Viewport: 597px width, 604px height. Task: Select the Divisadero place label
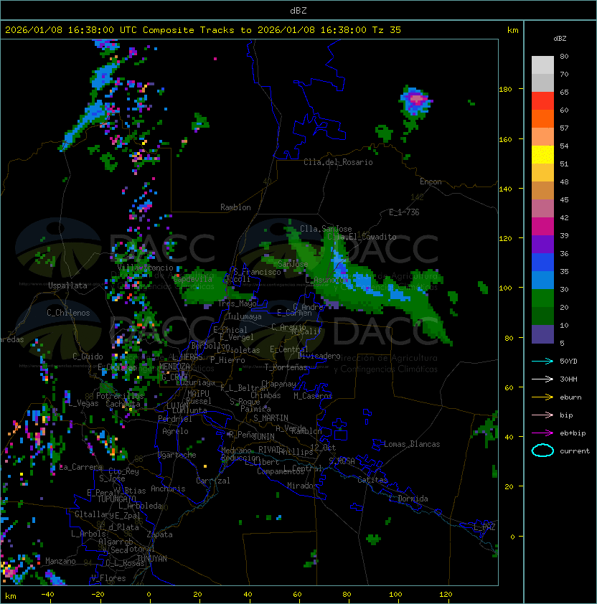click(x=319, y=356)
